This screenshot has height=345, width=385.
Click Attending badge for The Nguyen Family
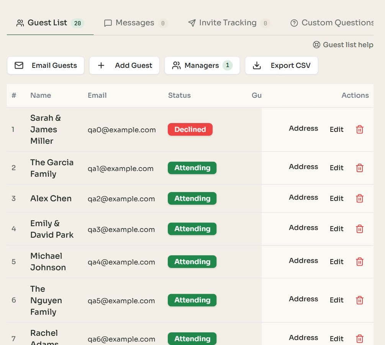pos(192,300)
